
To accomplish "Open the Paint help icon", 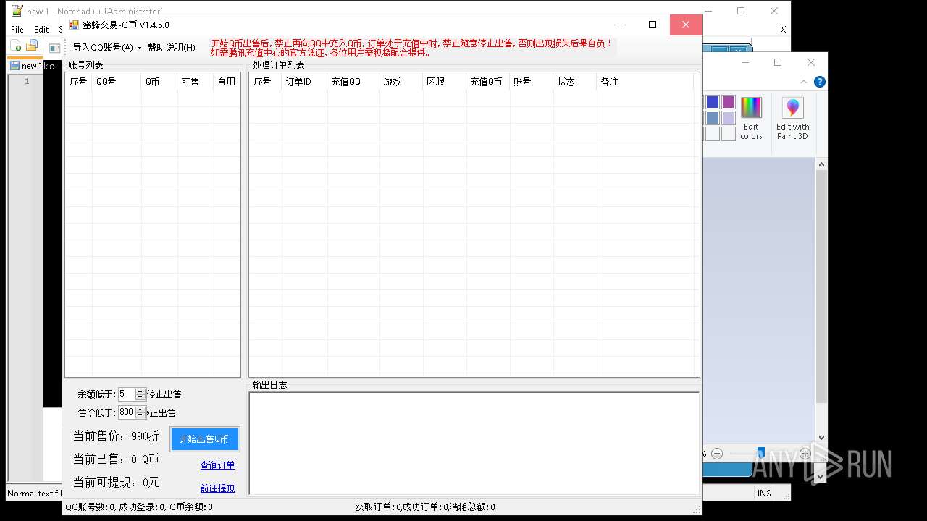I will coord(819,82).
